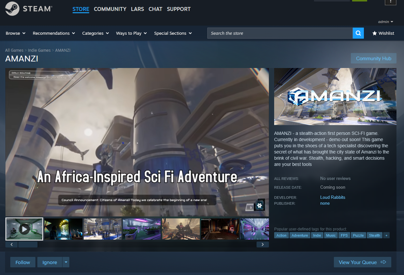Viewport: 404px width, 275px height.
Task: Open the SUPPORT tab
Action: pyautogui.click(x=179, y=9)
